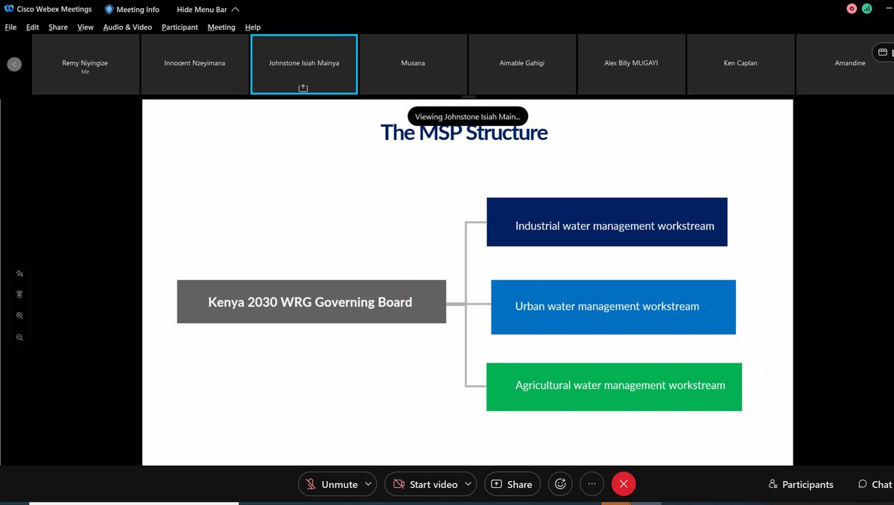Click the More options ellipsis button

[x=592, y=484]
